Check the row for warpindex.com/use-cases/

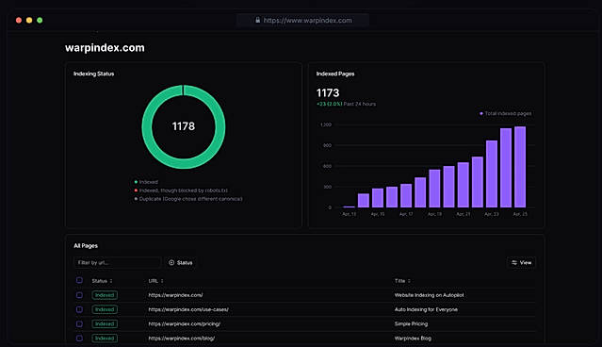point(79,309)
